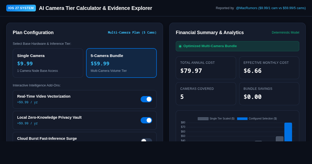Click the Interactive Intelligence Add-Ons label
The height and width of the screenshot is (164, 312).
[37, 85]
